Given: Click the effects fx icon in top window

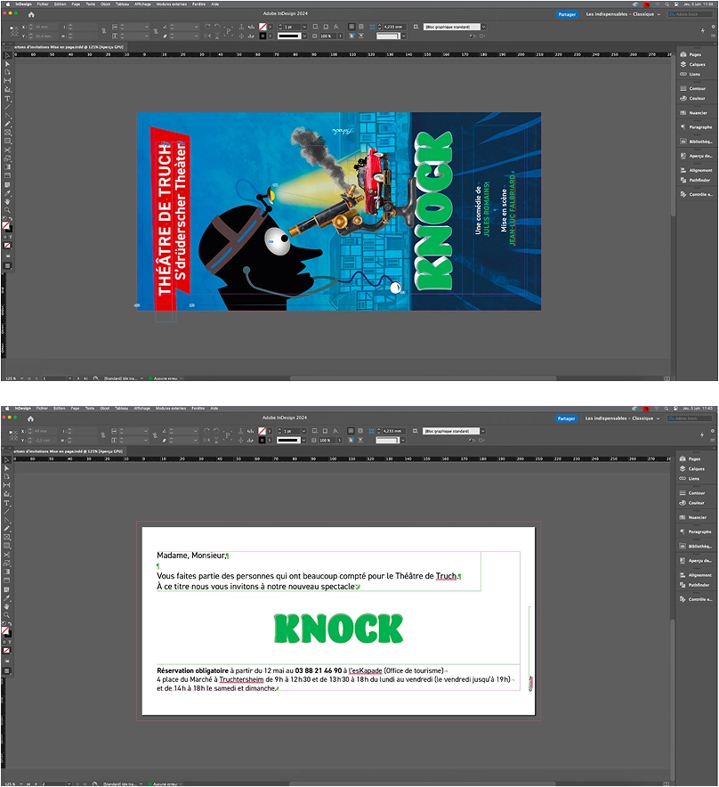Looking at the screenshot, I should (x=336, y=27).
